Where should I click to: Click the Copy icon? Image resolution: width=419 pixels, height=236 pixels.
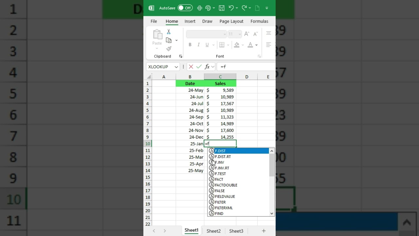pyautogui.click(x=169, y=40)
